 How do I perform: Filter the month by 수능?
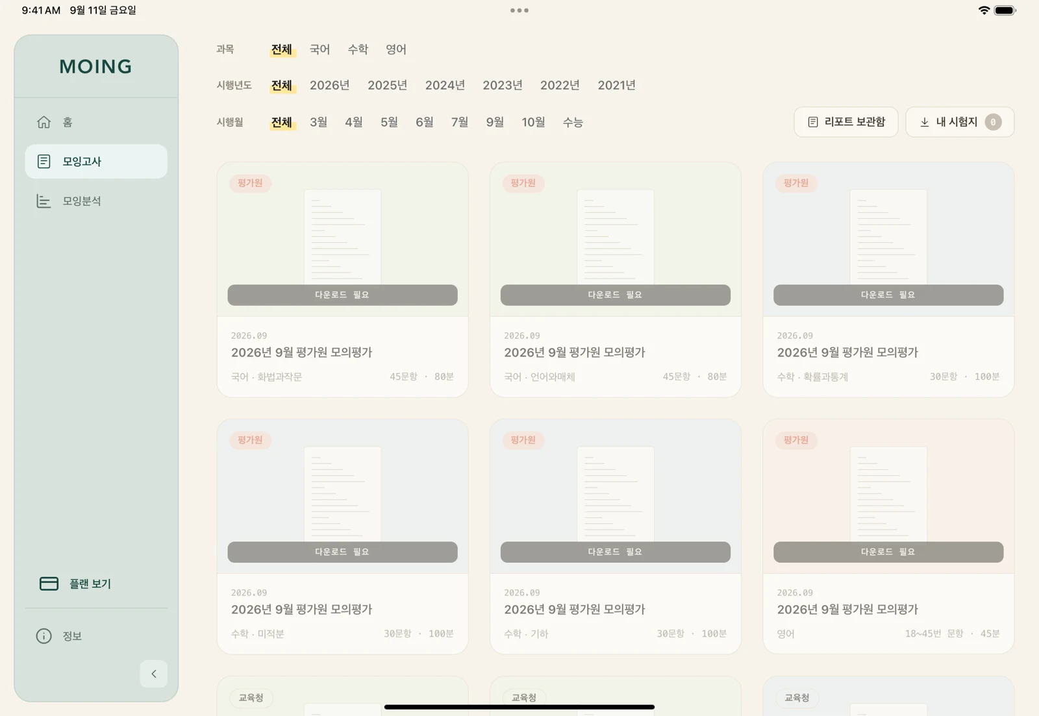tap(573, 122)
